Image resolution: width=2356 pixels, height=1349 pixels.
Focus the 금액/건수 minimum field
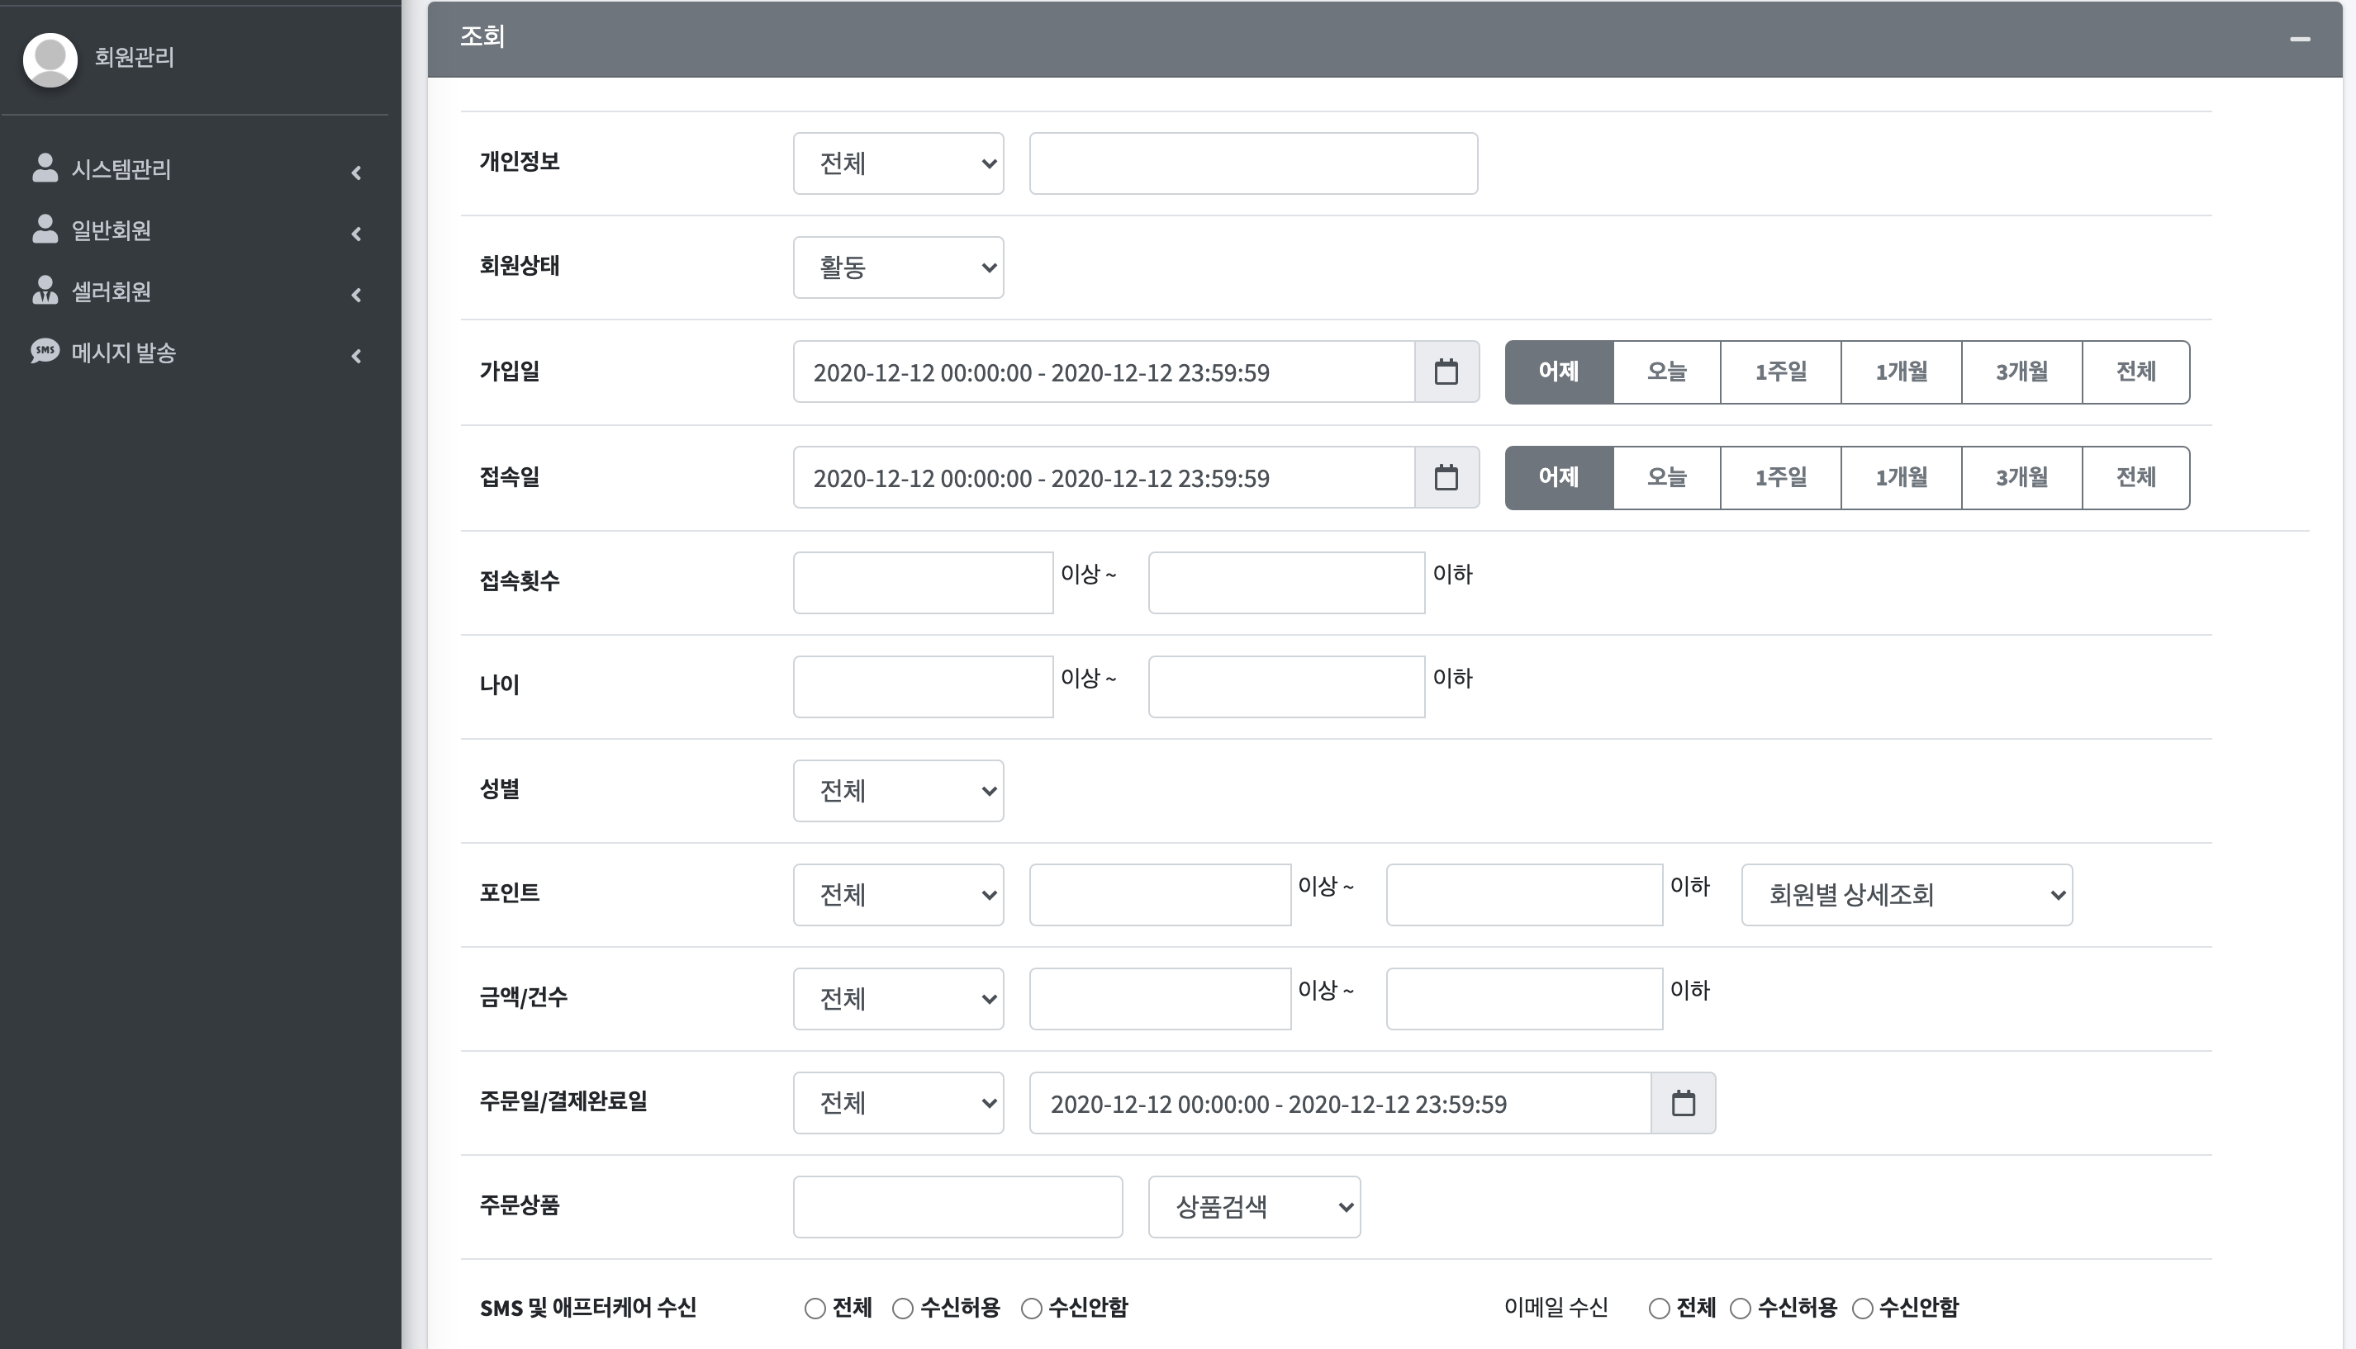pyautogui.click(x=1160, y=998)
